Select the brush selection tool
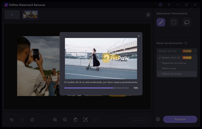This screenshot has width=202, height=129. point(161,22)
